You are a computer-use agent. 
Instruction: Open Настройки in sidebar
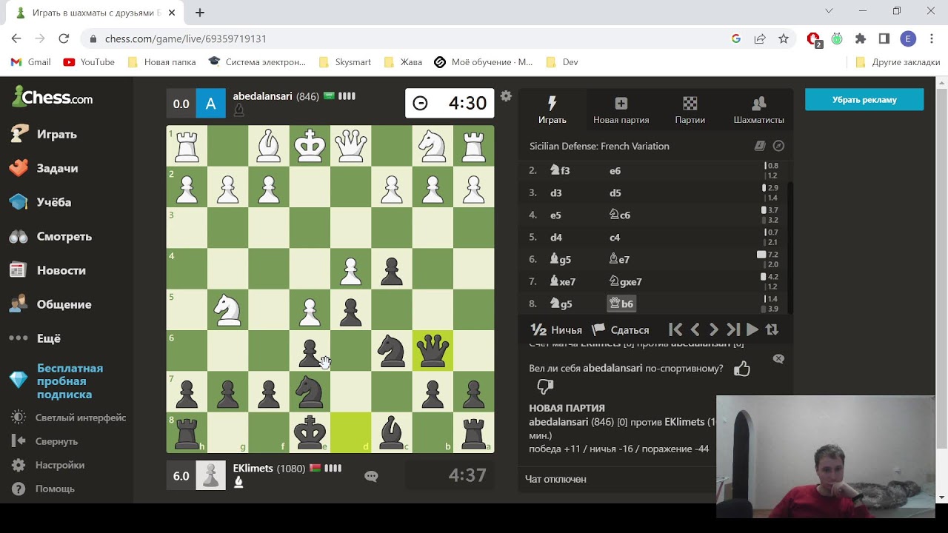[48, 465]
